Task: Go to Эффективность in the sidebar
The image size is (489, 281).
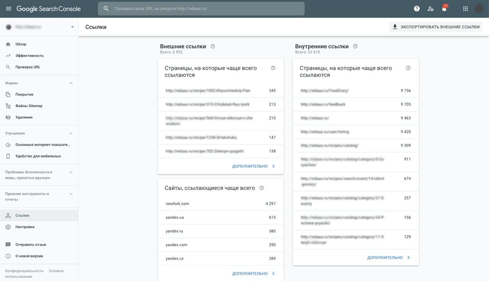Action: pyautogui.click(x=29, y=56)
